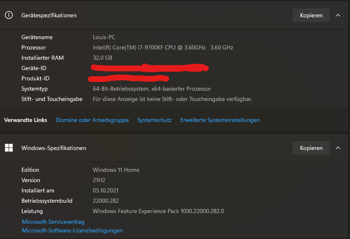350x239 pixels.
Task: Open Erweiterte Systemeinstellungen
Action: pyautogui.click(x=220, y=120)
